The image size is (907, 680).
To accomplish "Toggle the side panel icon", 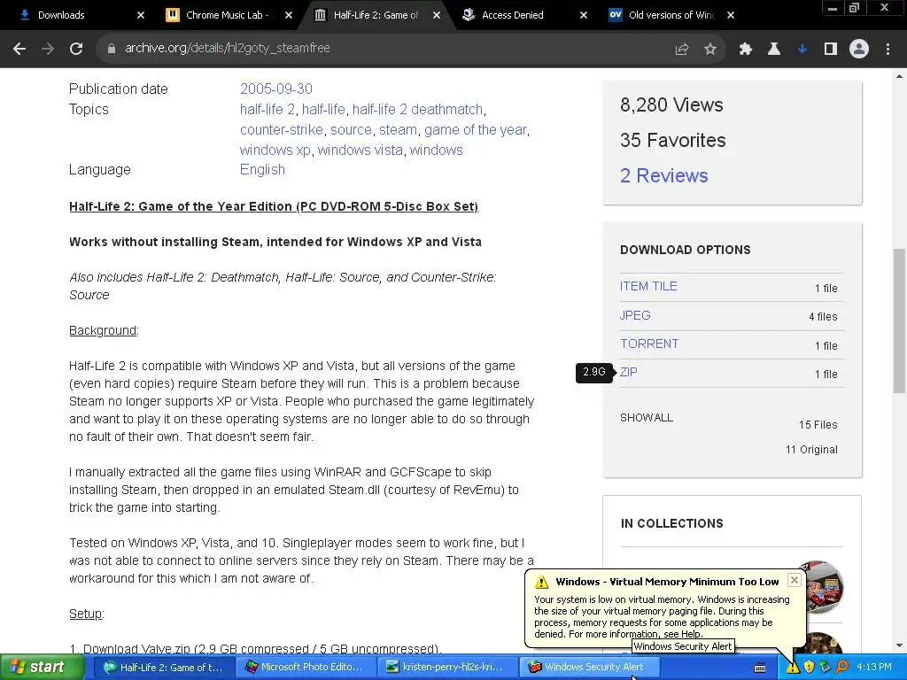I will [x=831, y=50].
